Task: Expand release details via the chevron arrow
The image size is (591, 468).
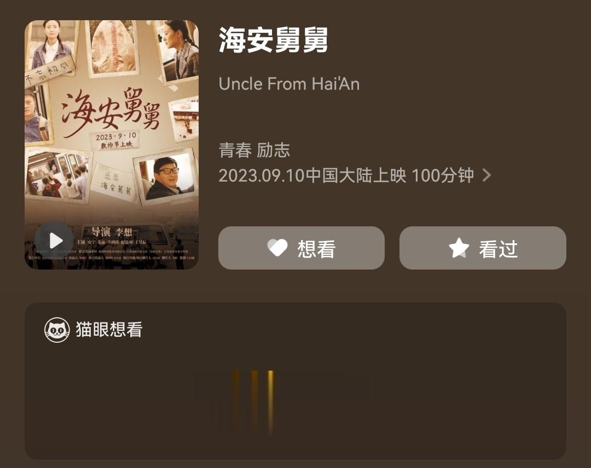Action: [x=487, y=175]
